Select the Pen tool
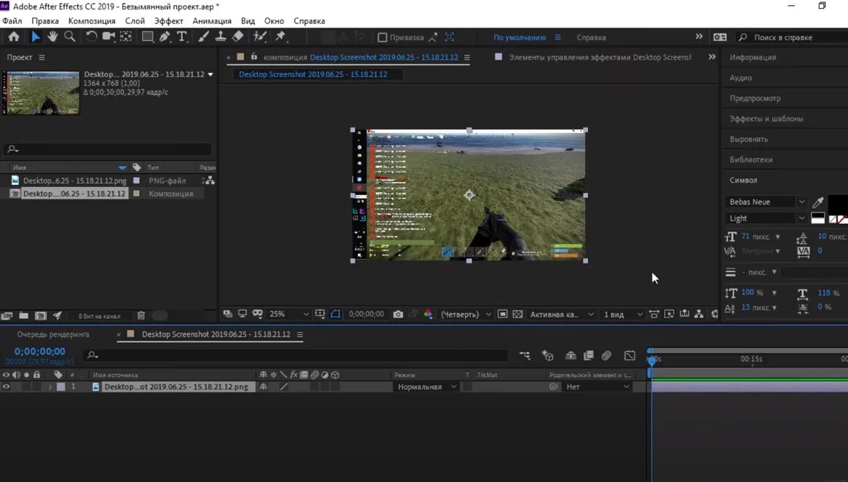The image size is (848, 482). (x=165, y=36)
